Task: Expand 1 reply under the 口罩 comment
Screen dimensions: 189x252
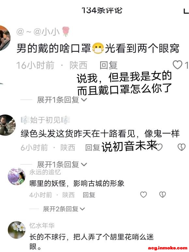Action: (62, 100)
